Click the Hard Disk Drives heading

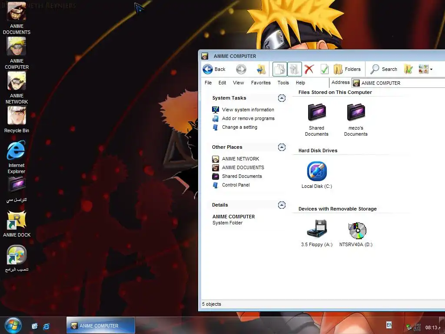(x=318, y=150)
